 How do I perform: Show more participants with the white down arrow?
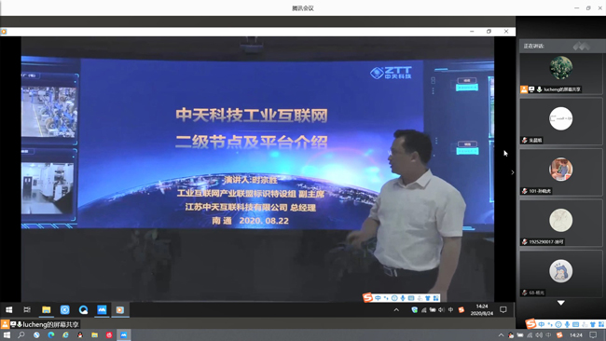pos(560,303)
